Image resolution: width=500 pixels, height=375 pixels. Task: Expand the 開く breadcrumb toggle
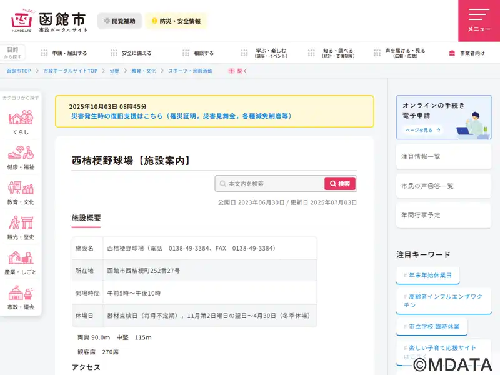pyautogui.click(x=238, y=71)
